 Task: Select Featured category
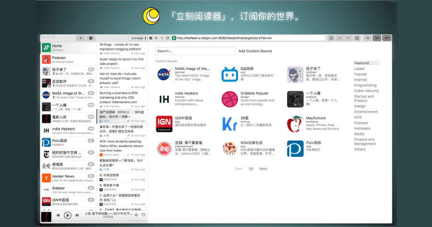[366, 63]
